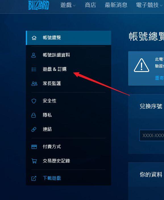Click the home icon beside 帳號總覽
The image size is (164, 200).
pyautogui.click(x=34, y=38)
